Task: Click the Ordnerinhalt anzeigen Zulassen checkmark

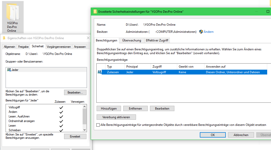Action: 61,121
